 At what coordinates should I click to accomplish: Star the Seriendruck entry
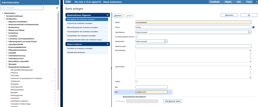tap(55, 98)
